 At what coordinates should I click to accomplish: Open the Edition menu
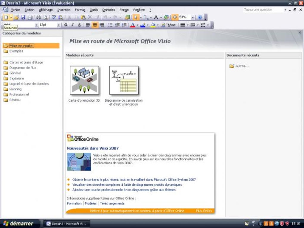(x=29, y=10)
